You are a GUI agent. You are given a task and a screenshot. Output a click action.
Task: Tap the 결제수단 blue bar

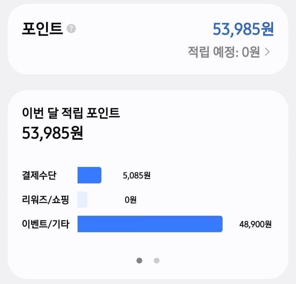pyautogui.click(x=89, y=175)
